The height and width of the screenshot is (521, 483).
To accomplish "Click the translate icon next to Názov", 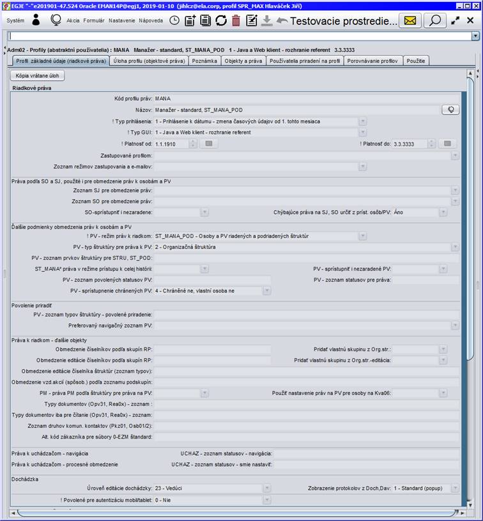I will (x=450, y=110).
